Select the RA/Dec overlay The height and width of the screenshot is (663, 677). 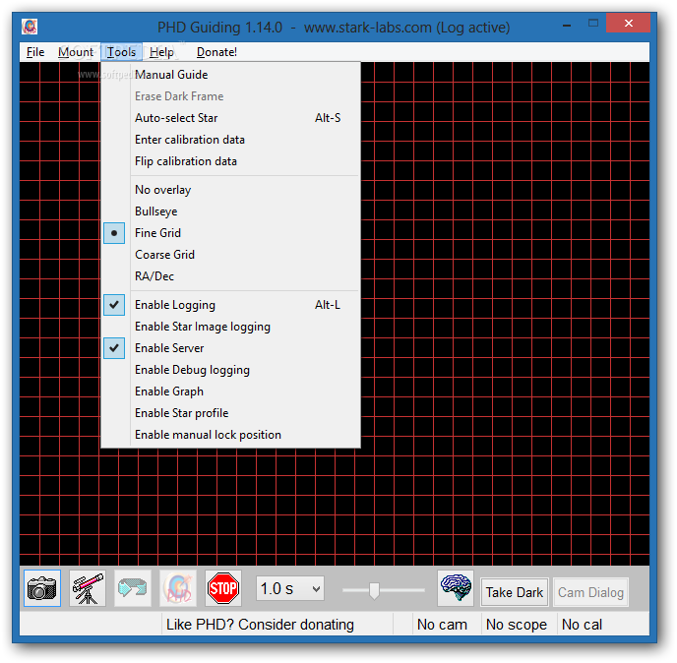231,276
